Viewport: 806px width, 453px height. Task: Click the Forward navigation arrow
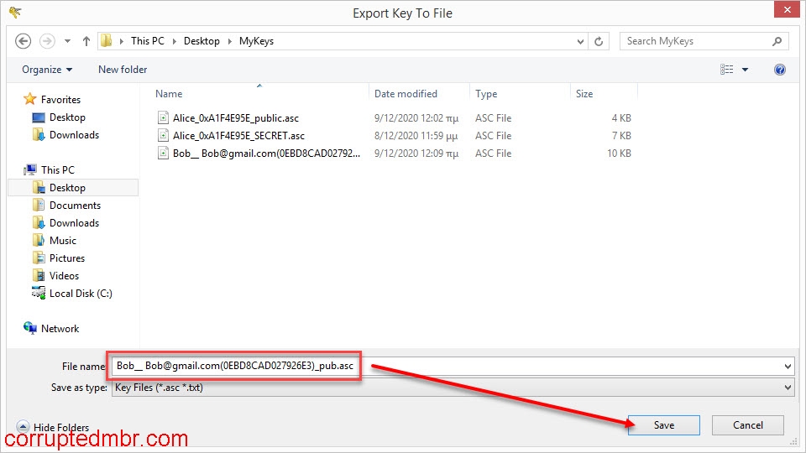click(47, 41)
